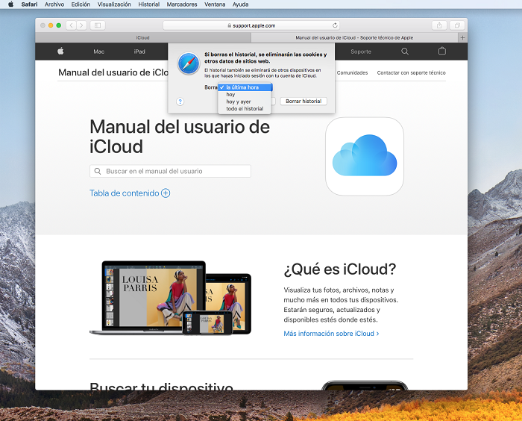Viewport: 522px width, 421px height.
Task: Open the shopping bag icon
Action: pyautogui.click(x=441, y=52)
